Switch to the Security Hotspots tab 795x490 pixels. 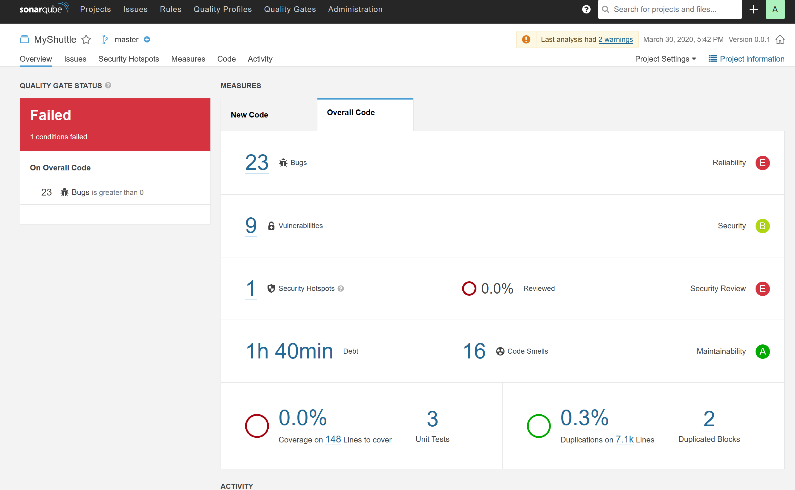129,59
